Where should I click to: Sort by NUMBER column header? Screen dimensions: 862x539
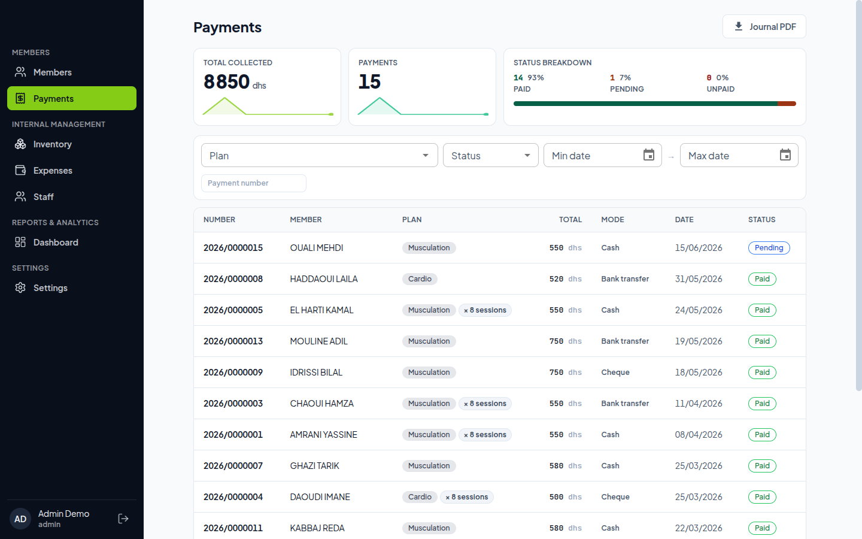click(219, 220)
